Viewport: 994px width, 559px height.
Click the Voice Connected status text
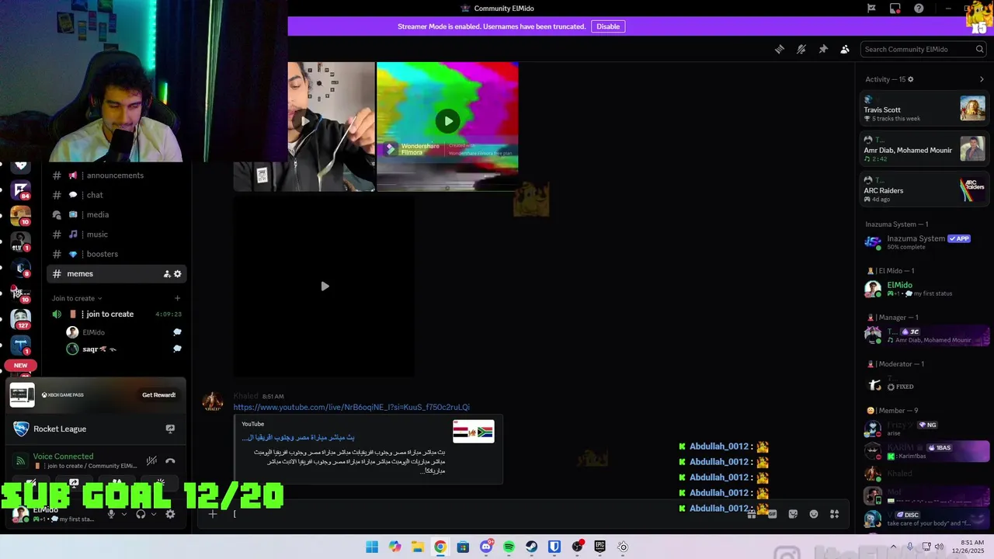63,457
